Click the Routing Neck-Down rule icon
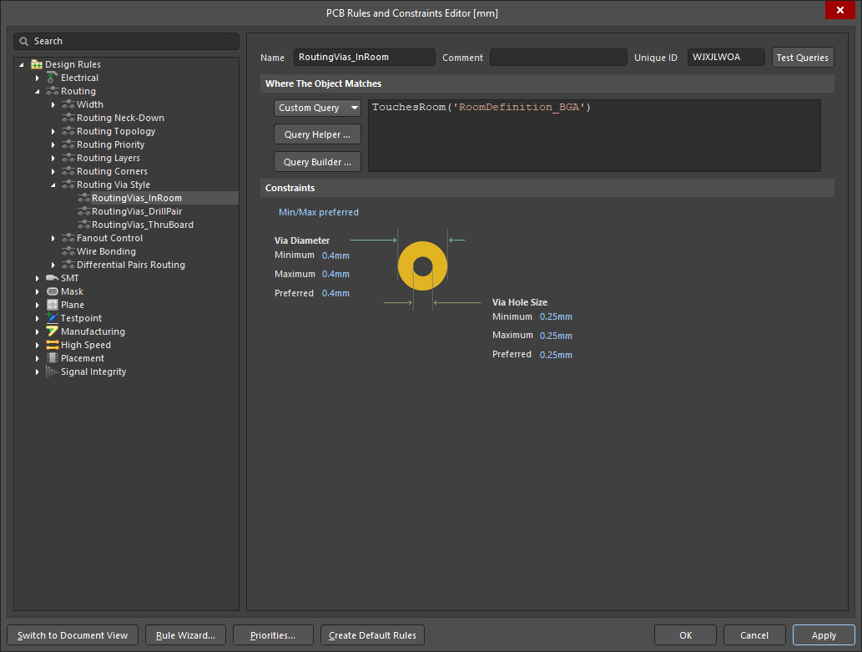862x652 pixels. pos(68,118)
